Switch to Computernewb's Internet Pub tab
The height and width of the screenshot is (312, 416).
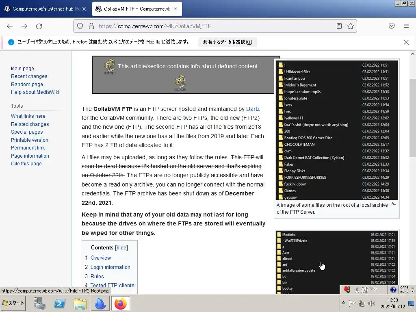point(45,9)
